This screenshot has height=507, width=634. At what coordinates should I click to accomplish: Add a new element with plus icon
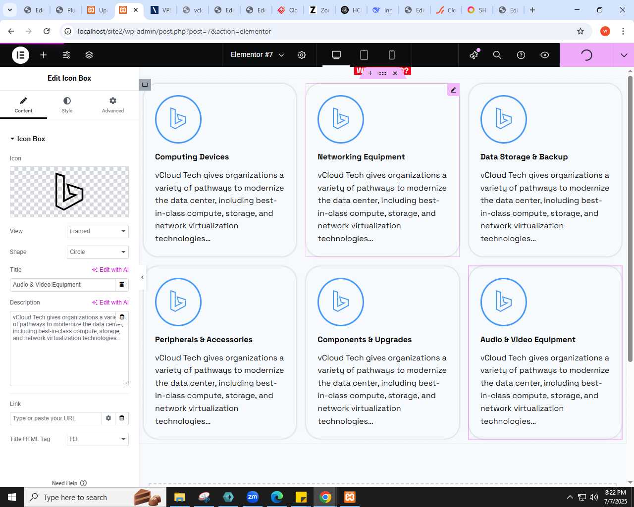pyautogui.click(x=44, y=55)
